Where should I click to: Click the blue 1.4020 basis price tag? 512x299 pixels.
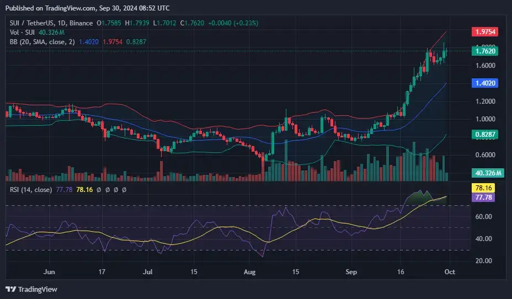point(488,83)
